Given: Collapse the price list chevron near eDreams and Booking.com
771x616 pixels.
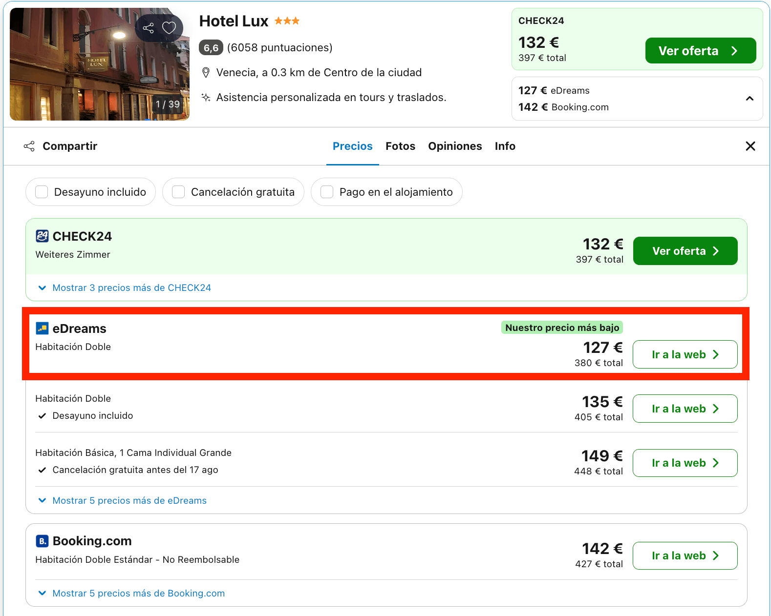Looking at the screenshot, I should 750,99.
